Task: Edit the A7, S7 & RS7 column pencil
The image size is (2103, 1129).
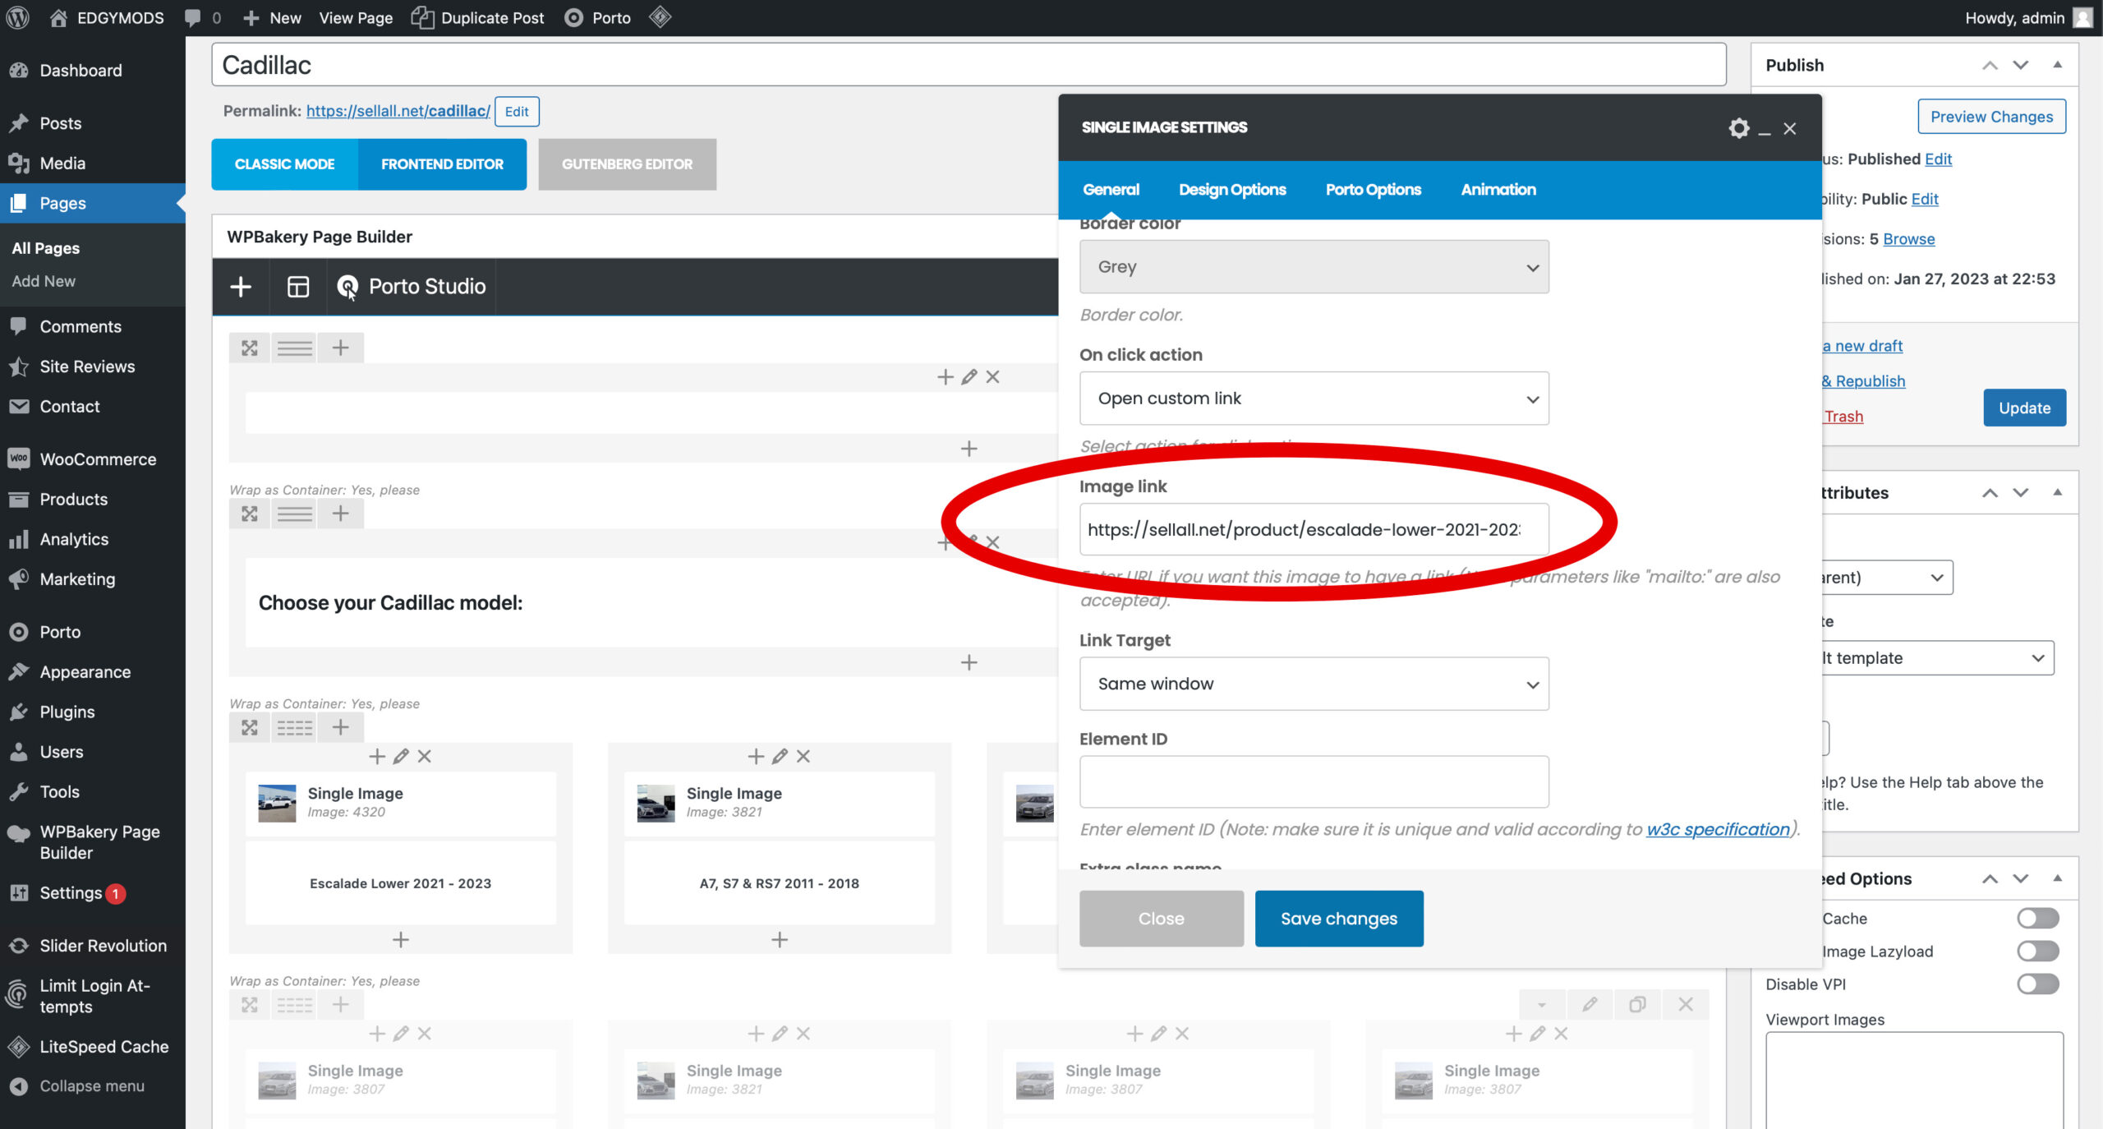Action: 780,756
